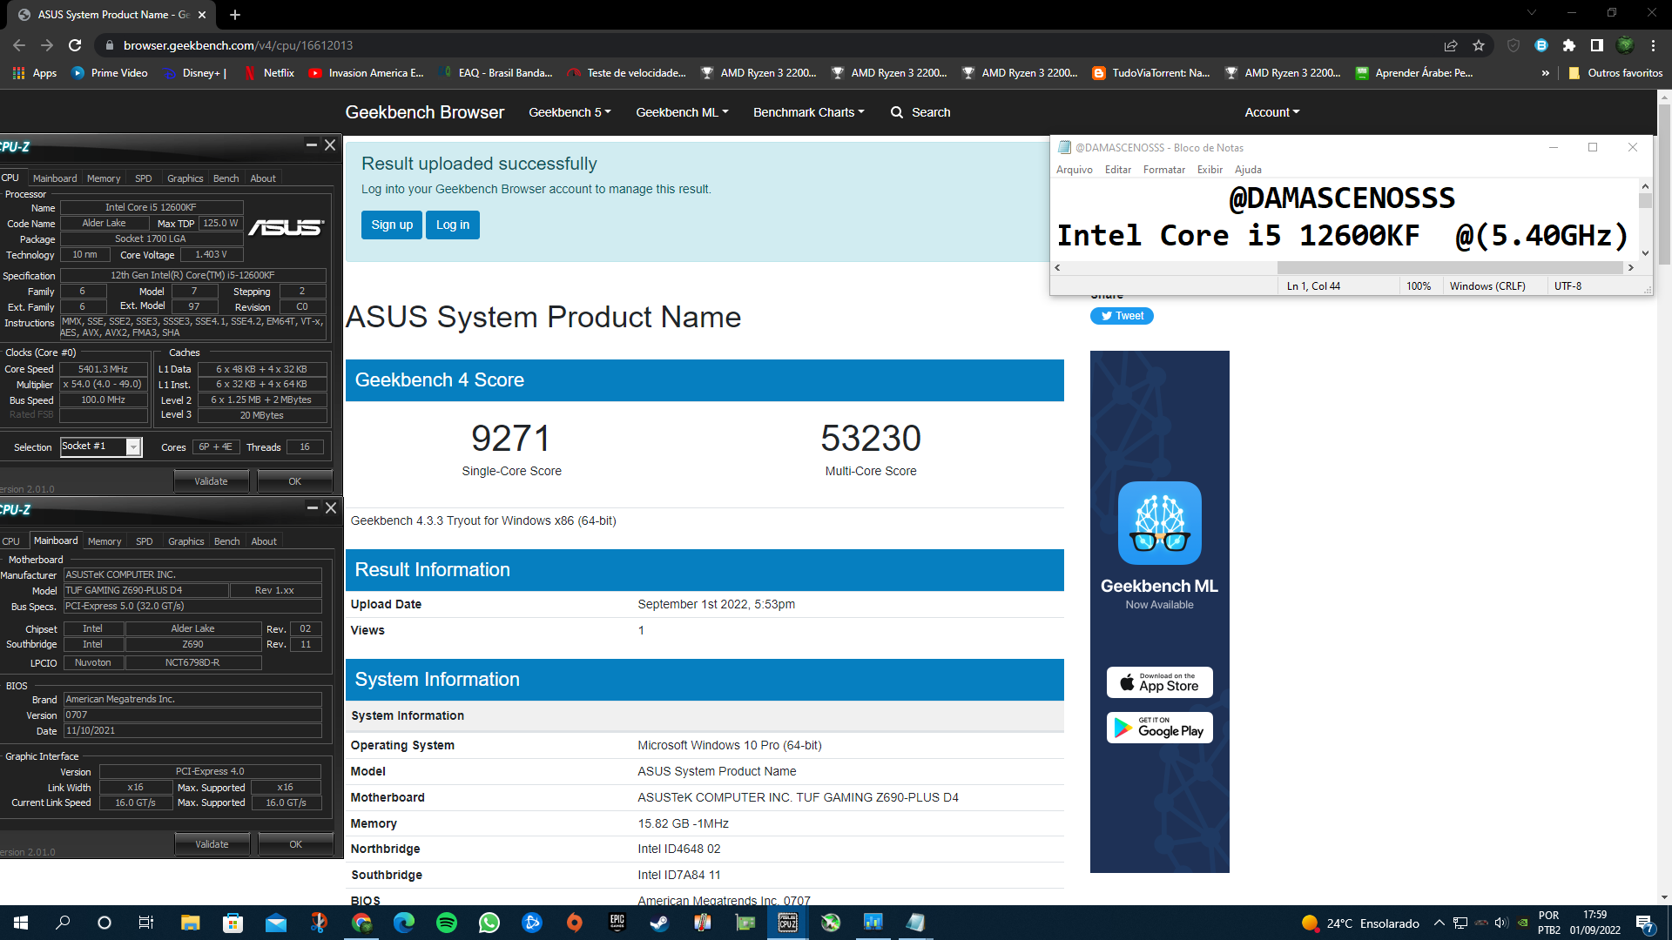Open Chrome three-dot menu

tap(1653, 45)
